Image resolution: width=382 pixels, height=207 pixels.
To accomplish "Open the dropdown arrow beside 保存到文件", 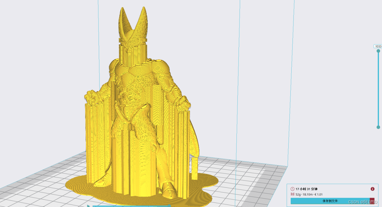I will pyautogui.click(x=372, y=201).
